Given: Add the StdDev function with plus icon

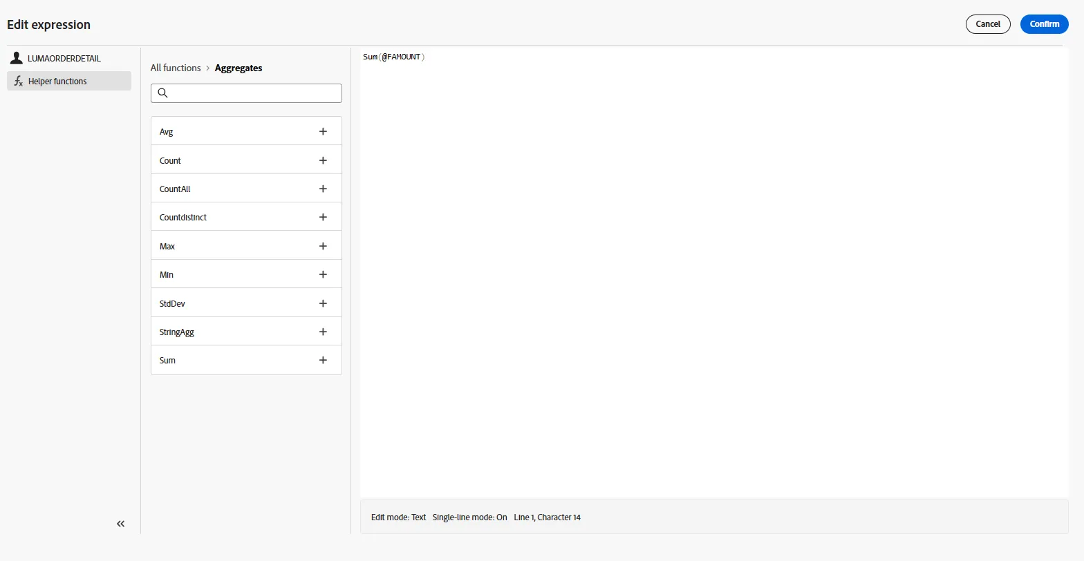Looking at the screenshot, I should [323, 303].
